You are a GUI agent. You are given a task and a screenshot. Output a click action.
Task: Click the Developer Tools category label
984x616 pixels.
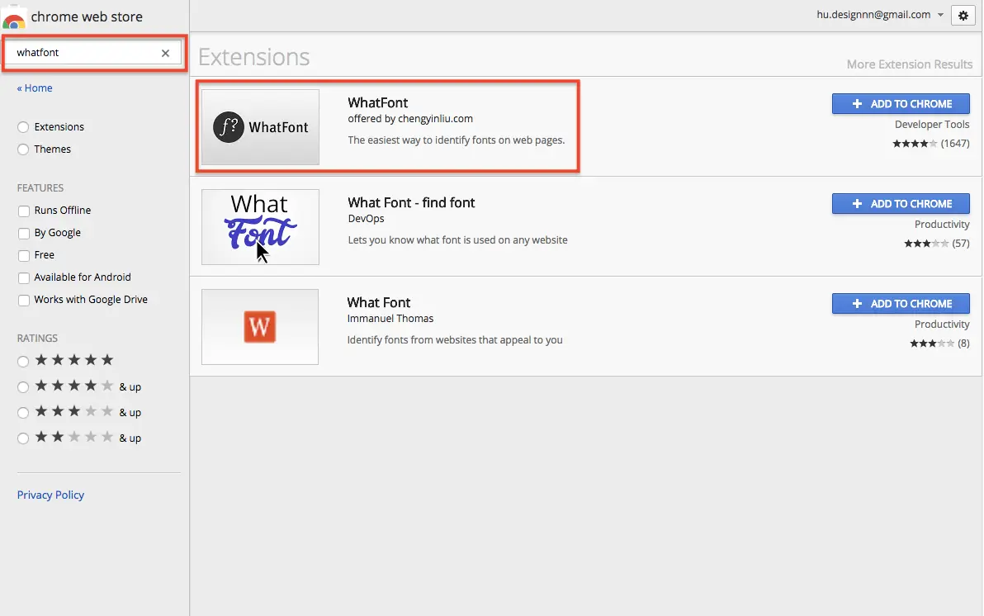coord(932,125)
